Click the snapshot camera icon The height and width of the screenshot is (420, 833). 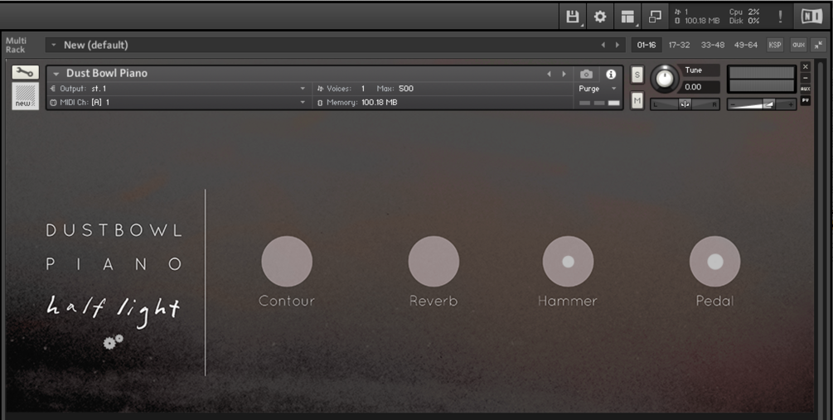tap(587, 74)
